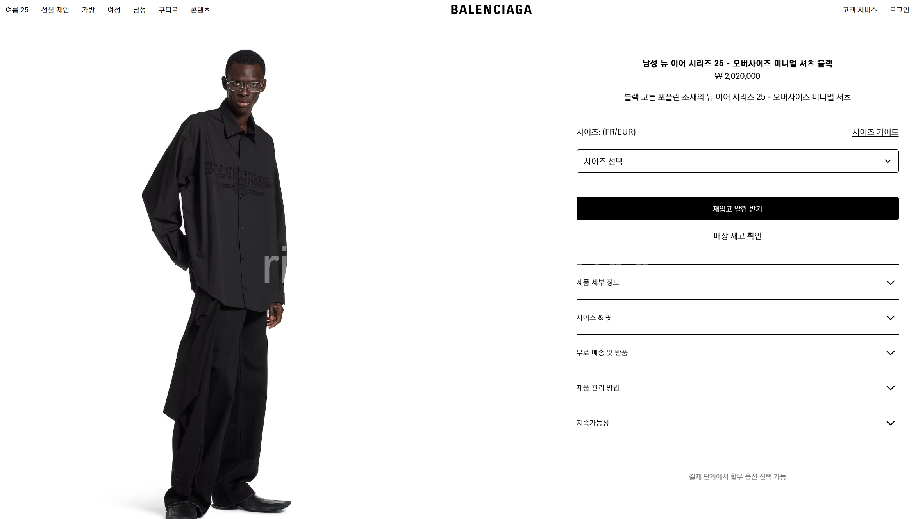This screenshot has height=519, width=916.
Task: Open the 가방 menu
Action: pos(88,10)
